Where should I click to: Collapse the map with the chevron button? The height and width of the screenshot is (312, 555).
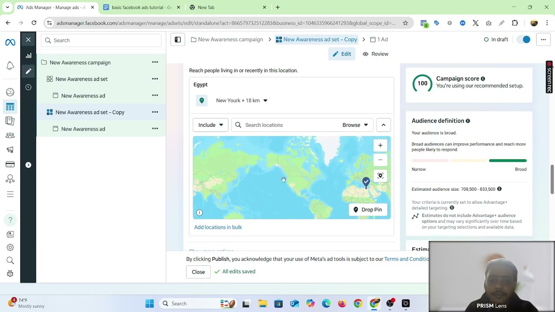coord(383,125)
